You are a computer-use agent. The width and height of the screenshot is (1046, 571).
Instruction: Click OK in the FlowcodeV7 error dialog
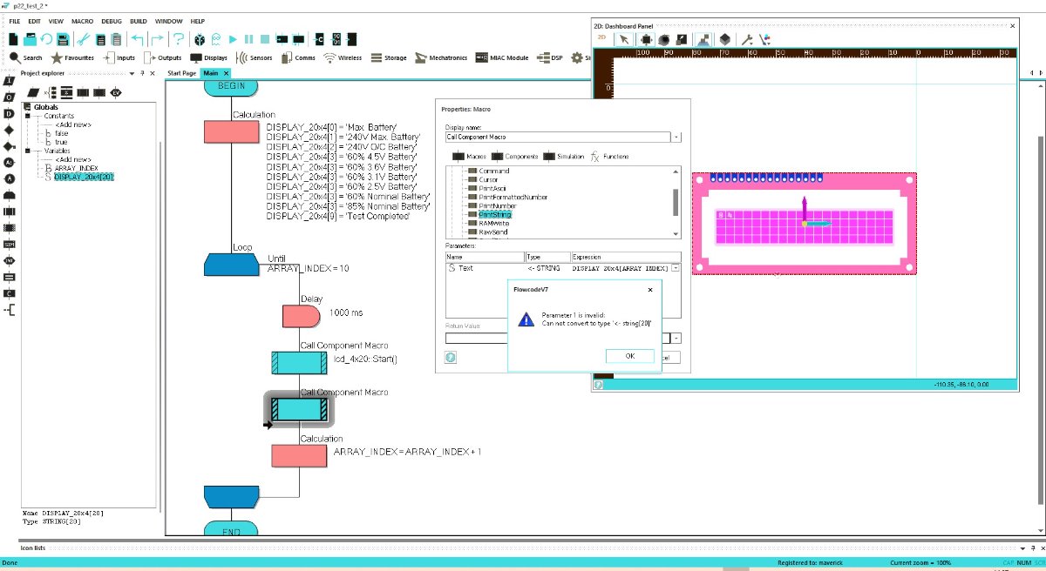pyautogui.click(x=629, y=355)
